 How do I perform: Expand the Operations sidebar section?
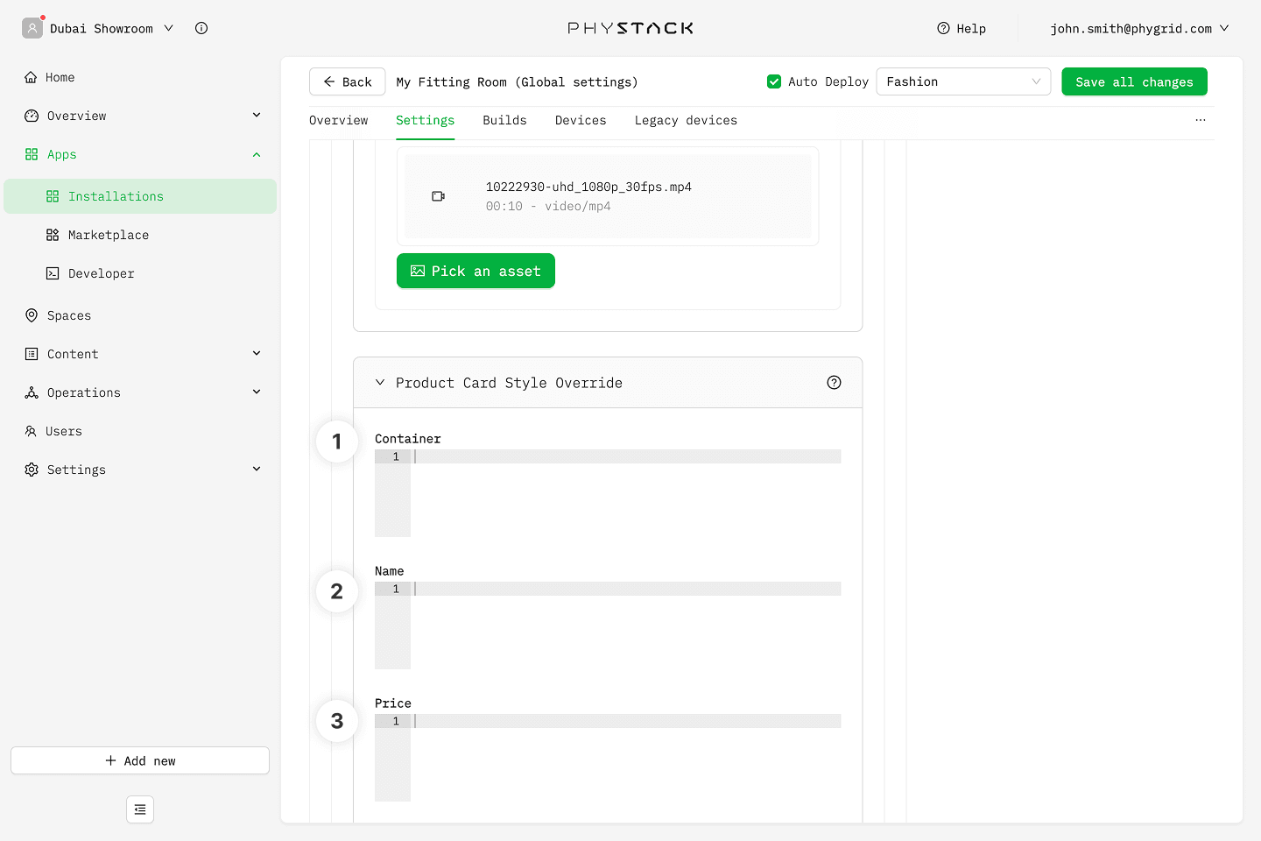click(257, 392)
